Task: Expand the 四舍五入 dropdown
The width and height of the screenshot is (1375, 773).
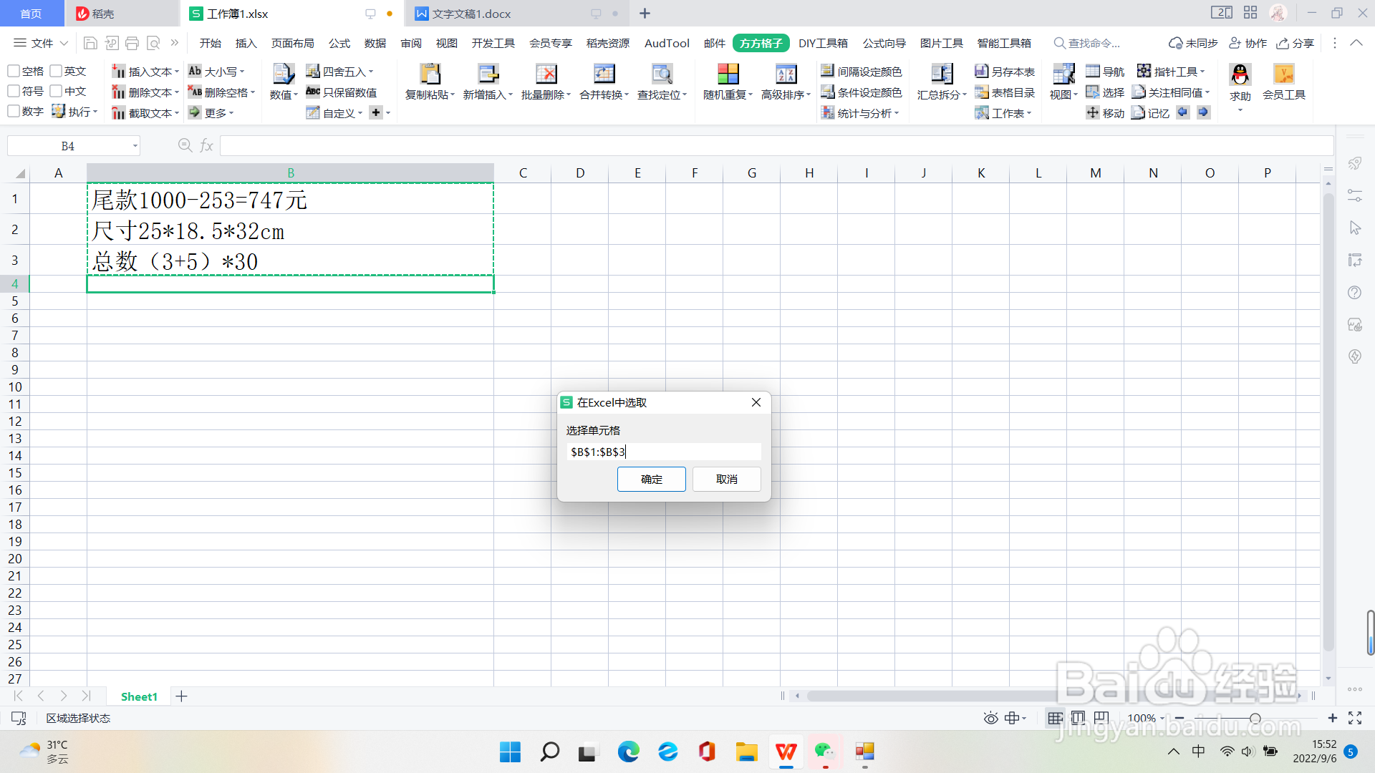Action: click(x=371, y=72)
